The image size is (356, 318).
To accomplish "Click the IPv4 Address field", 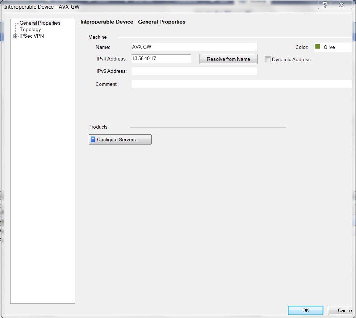I will tap(161, 58).
